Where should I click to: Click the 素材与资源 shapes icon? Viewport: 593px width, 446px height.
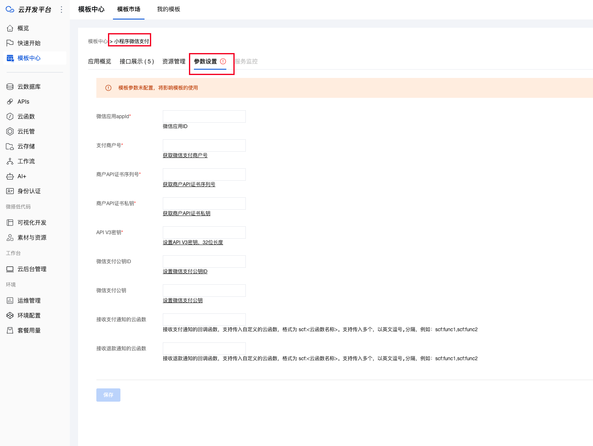[x=10, y=238]
